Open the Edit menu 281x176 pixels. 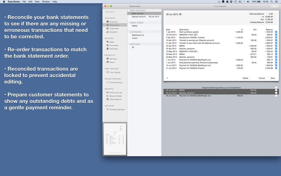(x=31, y=2)
